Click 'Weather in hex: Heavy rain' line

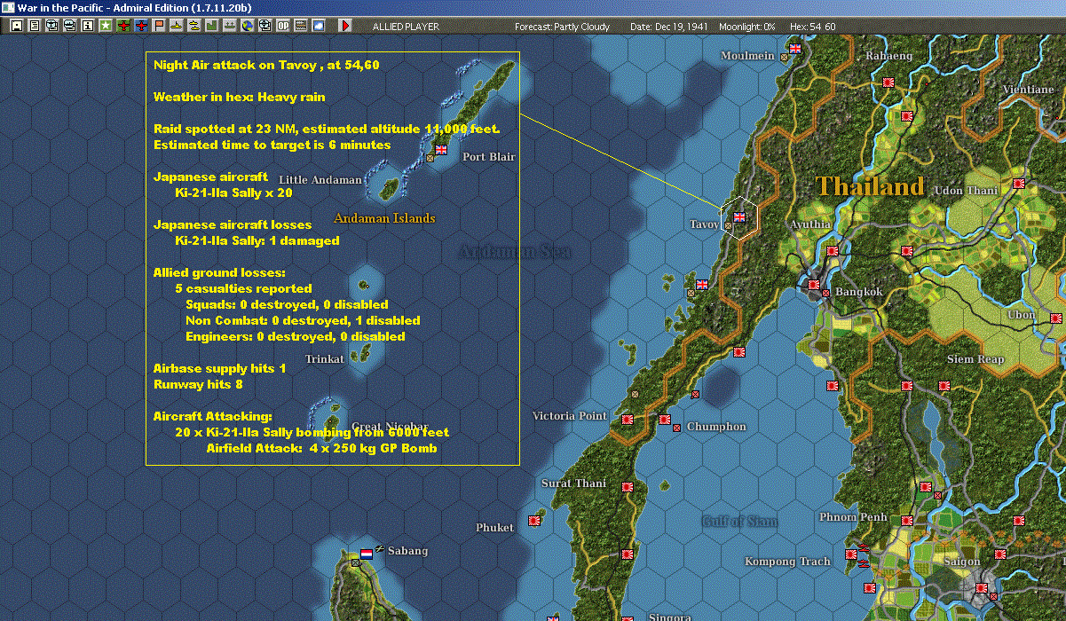[x=240, y=97]
